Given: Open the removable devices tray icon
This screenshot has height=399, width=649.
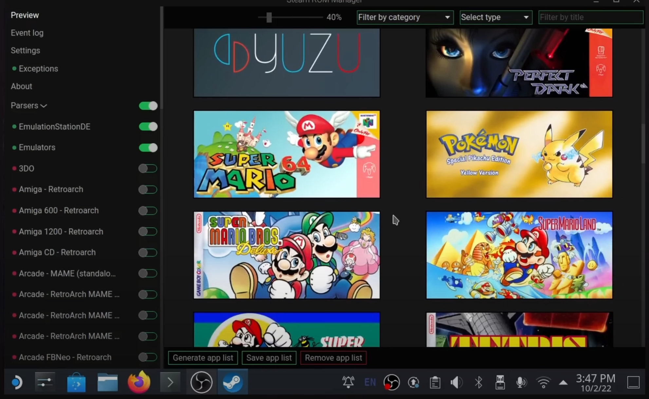Looking at the screenshot, I should pyautogui.click(x=500, y=382).
